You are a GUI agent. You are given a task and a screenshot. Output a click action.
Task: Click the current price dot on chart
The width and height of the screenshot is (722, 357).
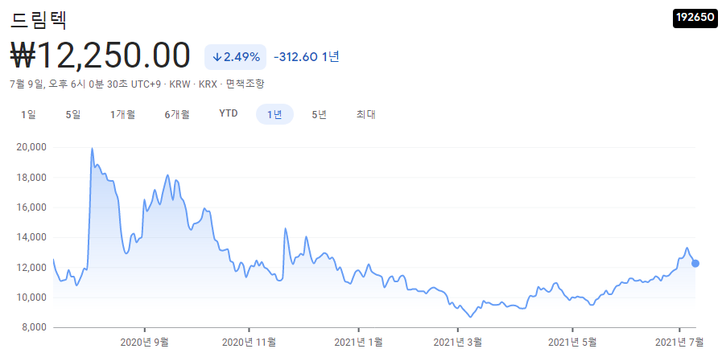[695, 263]
